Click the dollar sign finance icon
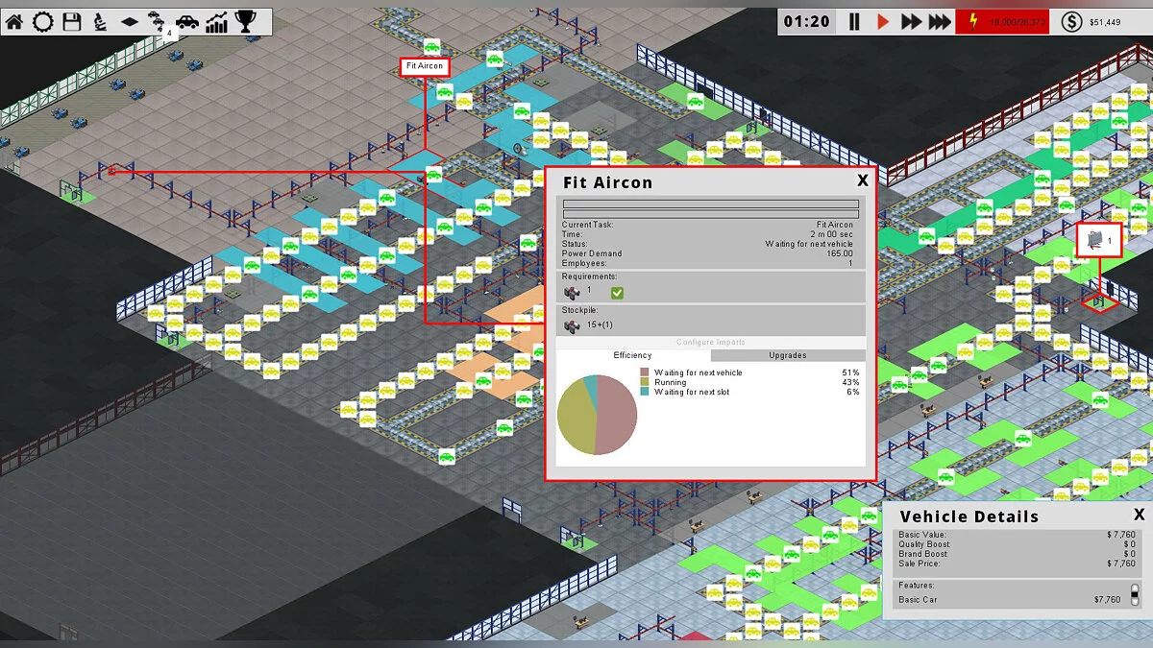This screenshot has width=1153, height=648. coord(1071,22)
